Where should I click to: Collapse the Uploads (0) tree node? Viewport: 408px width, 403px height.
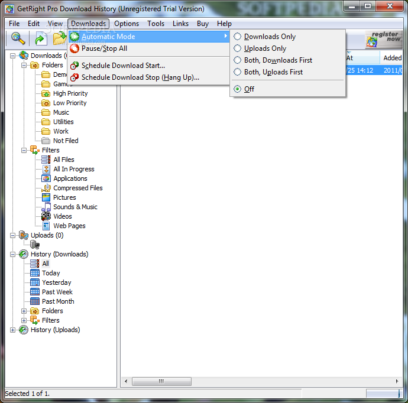coord(12,235)
